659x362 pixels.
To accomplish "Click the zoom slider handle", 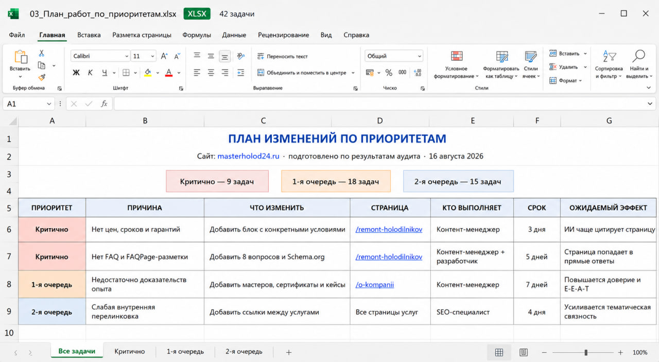I will (x=586, y=352).
